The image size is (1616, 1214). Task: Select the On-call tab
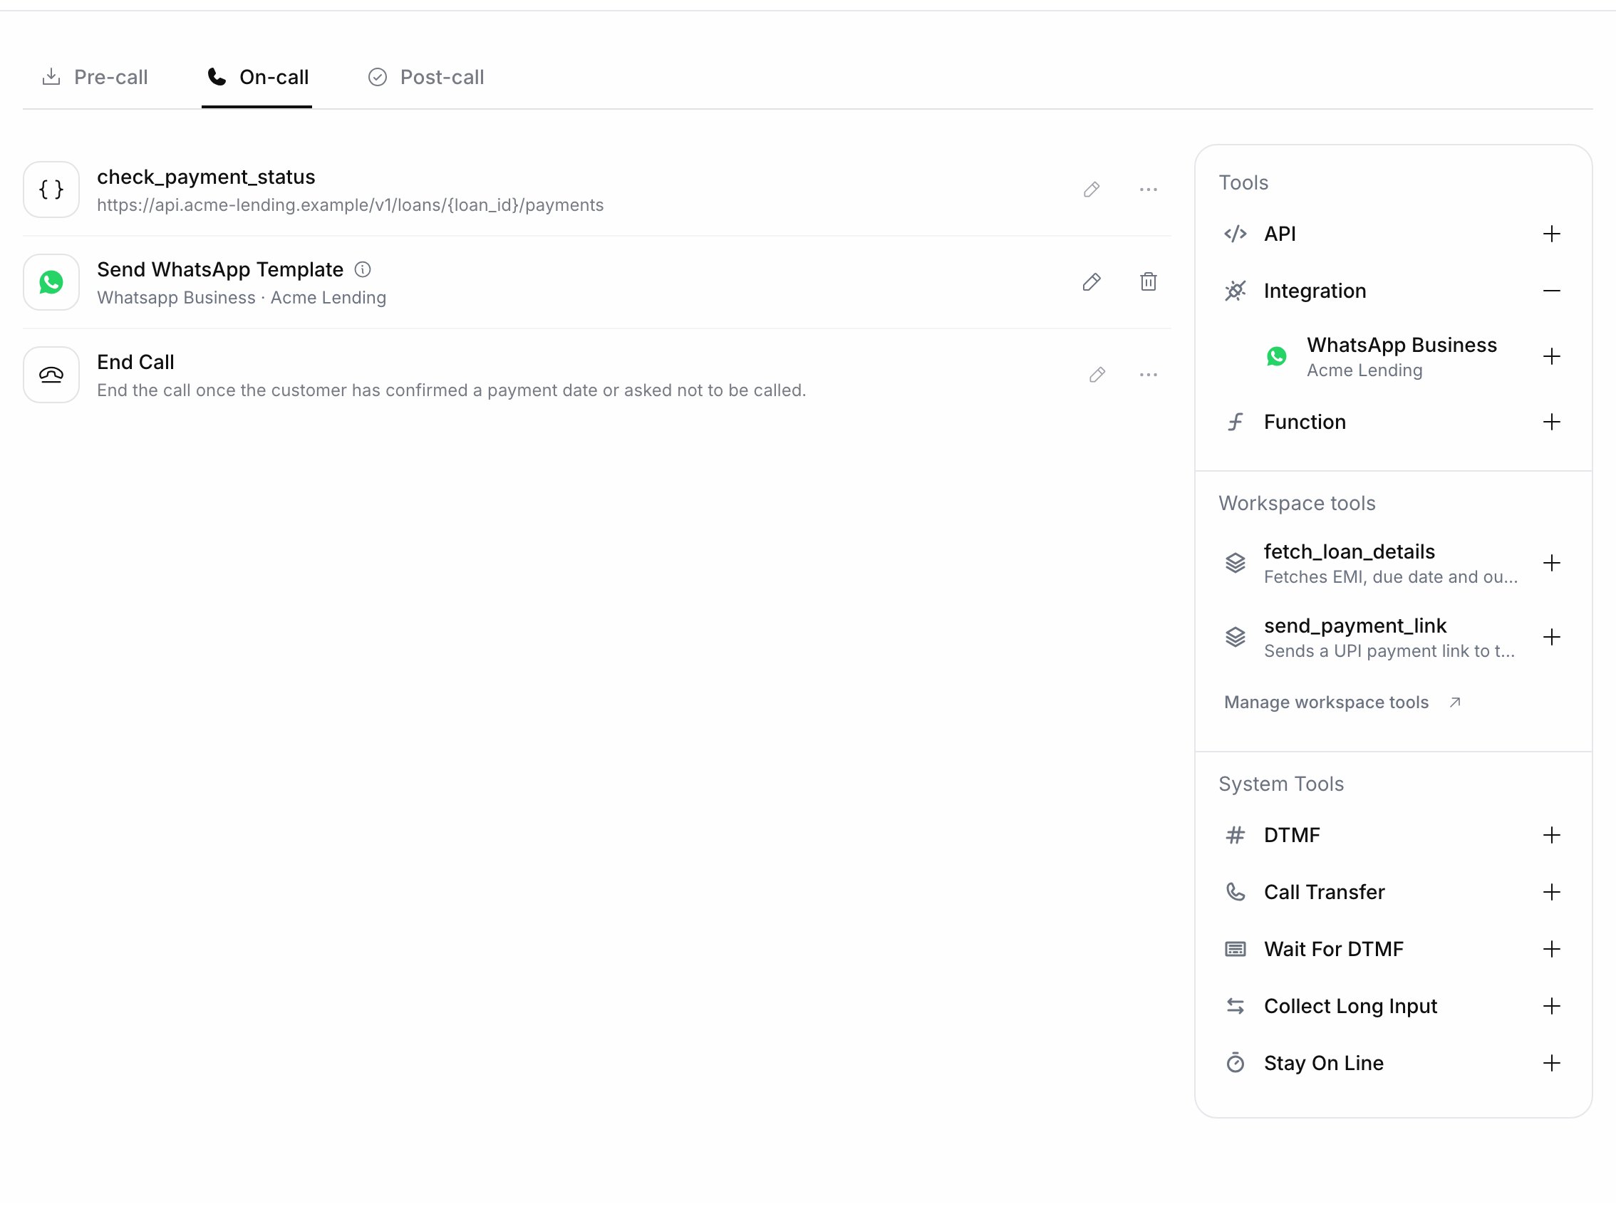pos(257,77)
